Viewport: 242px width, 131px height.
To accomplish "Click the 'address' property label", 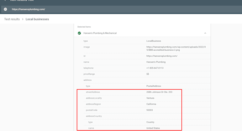I will click(88, 80).
